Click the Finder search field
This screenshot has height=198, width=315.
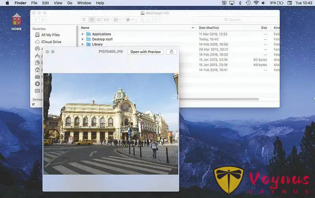tap(234, 19)
